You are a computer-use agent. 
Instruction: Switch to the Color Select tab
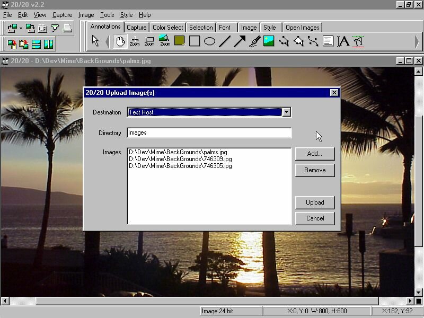[x=167, y=28]
